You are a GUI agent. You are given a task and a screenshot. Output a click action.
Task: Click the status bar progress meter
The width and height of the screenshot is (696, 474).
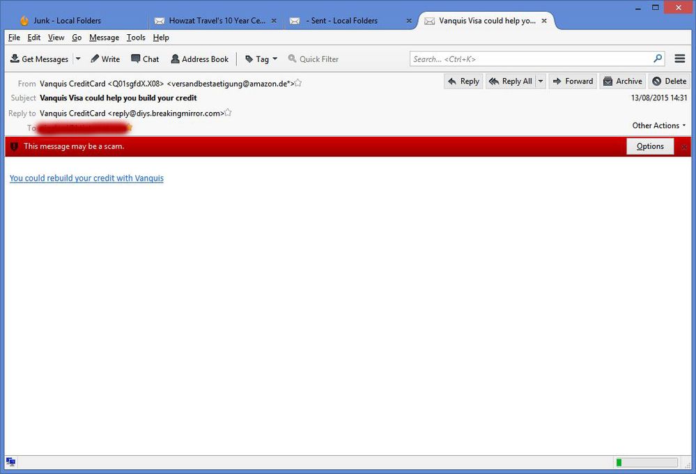pyautogui.click(x=647, y=462)
